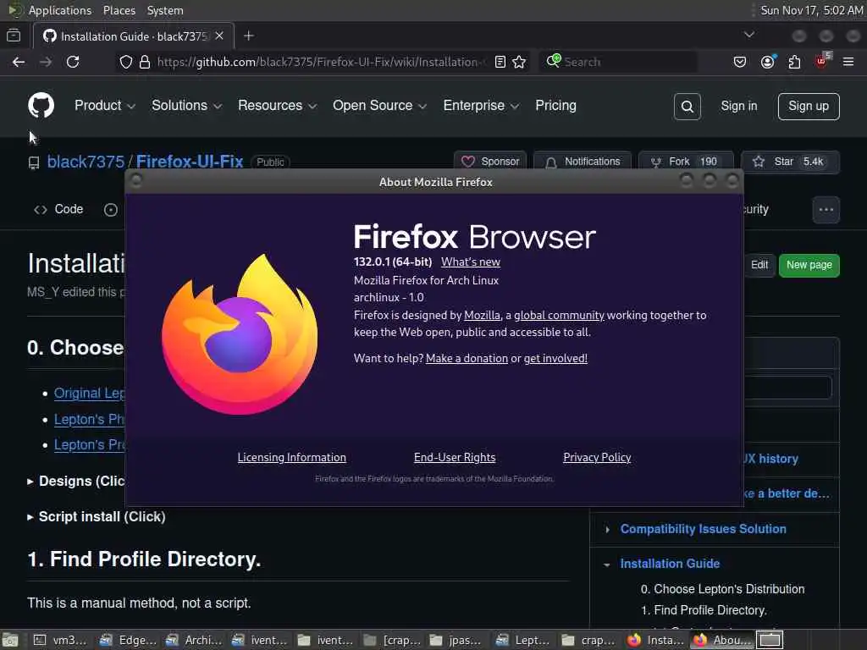The height and width of the screenshot is (650, 867).
Task: Open the Firefox hamburger application menu
Action: tap(848, 62)
